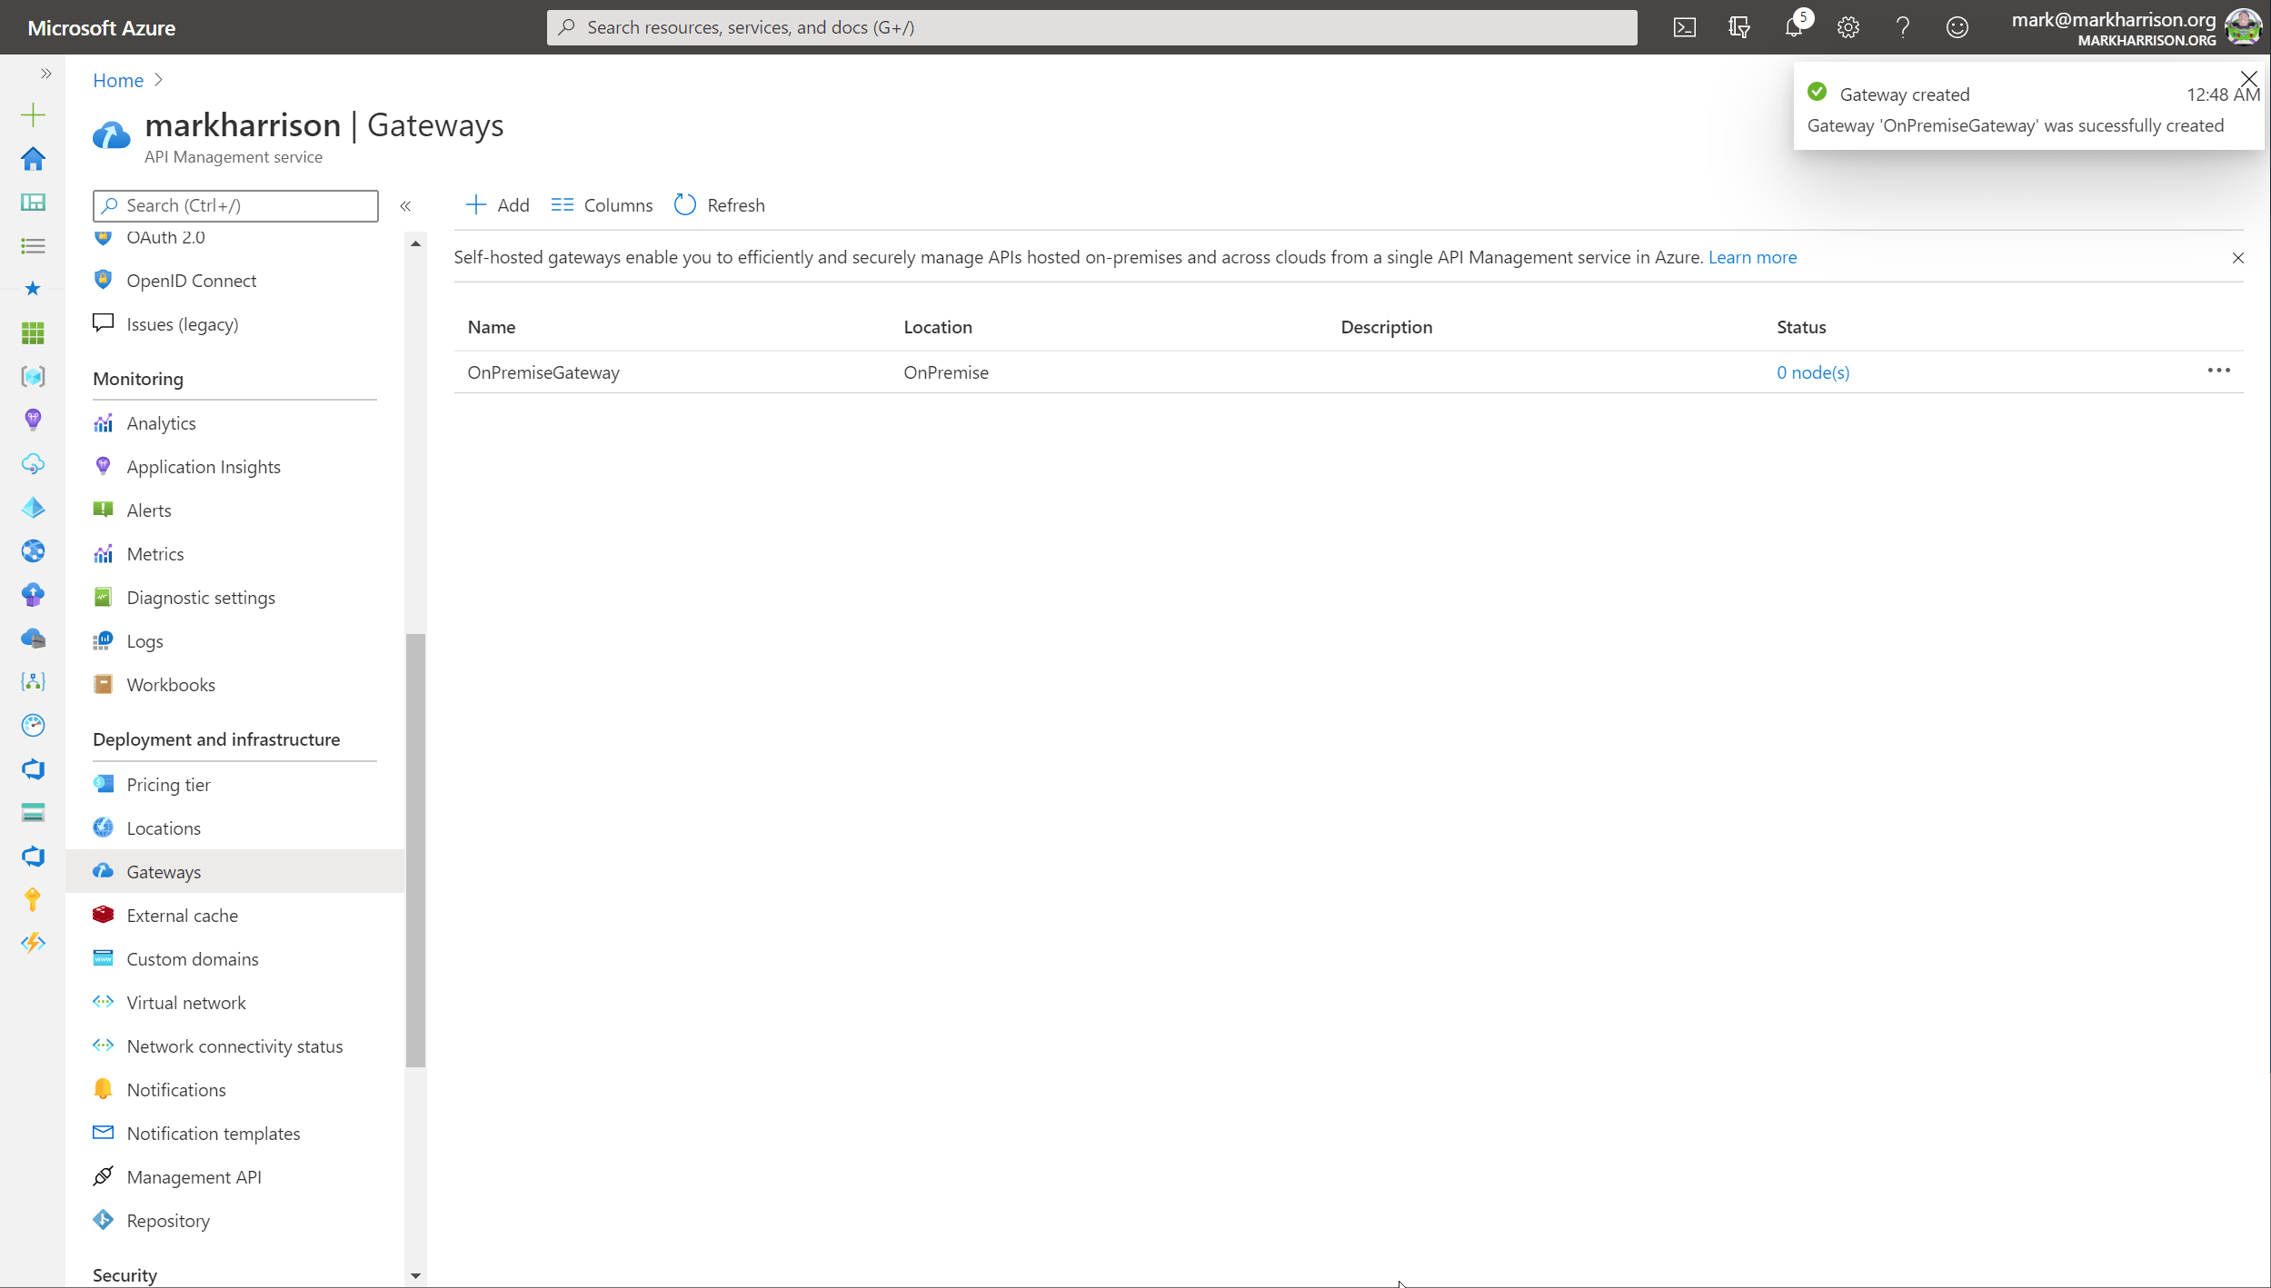2271x1288 pixels.
Task: Sort by the Name column header
Action: pyautogui.click(x=492, y=327)
